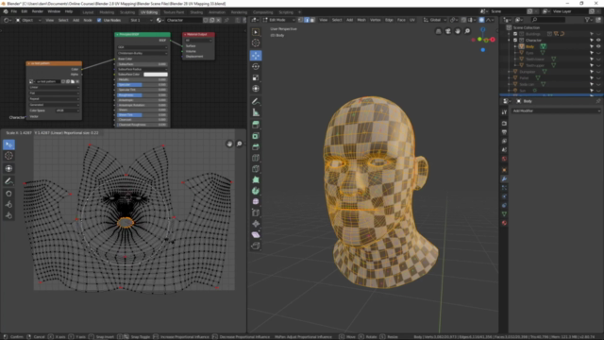
Task: Open the Modifiers wrench properties tab
Action: point(504,178)
